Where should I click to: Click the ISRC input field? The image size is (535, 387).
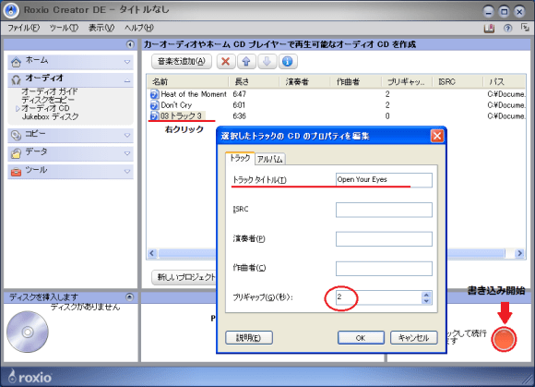point(384,210)
